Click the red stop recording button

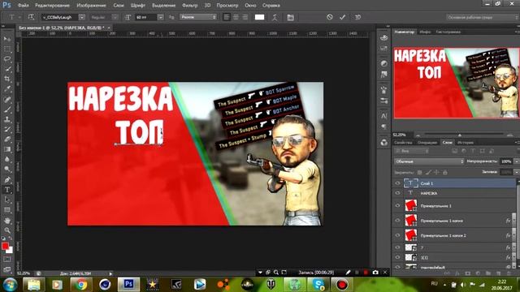click(x=366, y=273)
